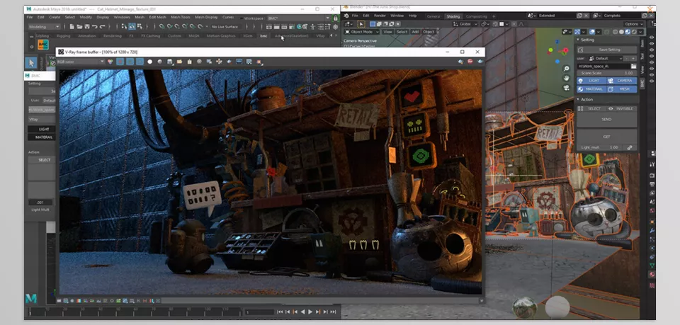Click the stop render icon in V-Ray buffer

click(x=470, y=62)
